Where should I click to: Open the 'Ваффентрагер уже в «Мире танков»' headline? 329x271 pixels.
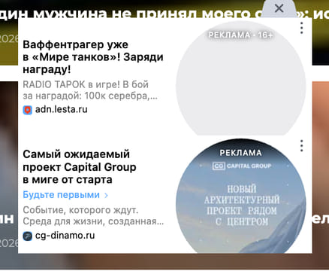coord(93,57)
